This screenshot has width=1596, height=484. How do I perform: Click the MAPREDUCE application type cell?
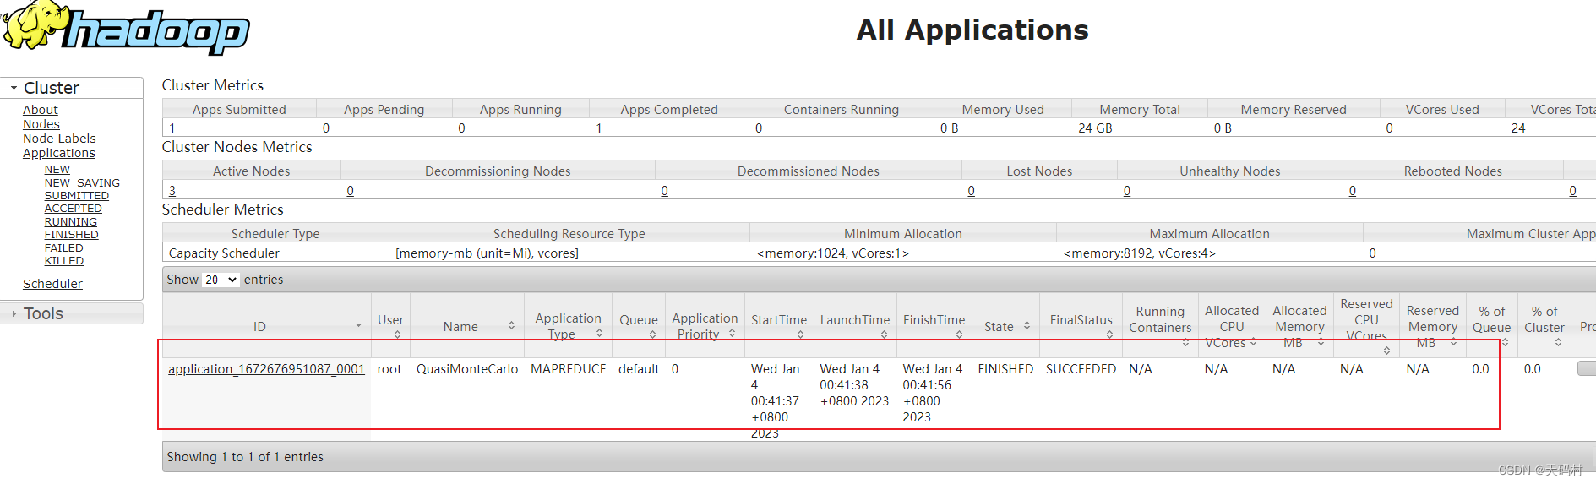click(569, 369)
